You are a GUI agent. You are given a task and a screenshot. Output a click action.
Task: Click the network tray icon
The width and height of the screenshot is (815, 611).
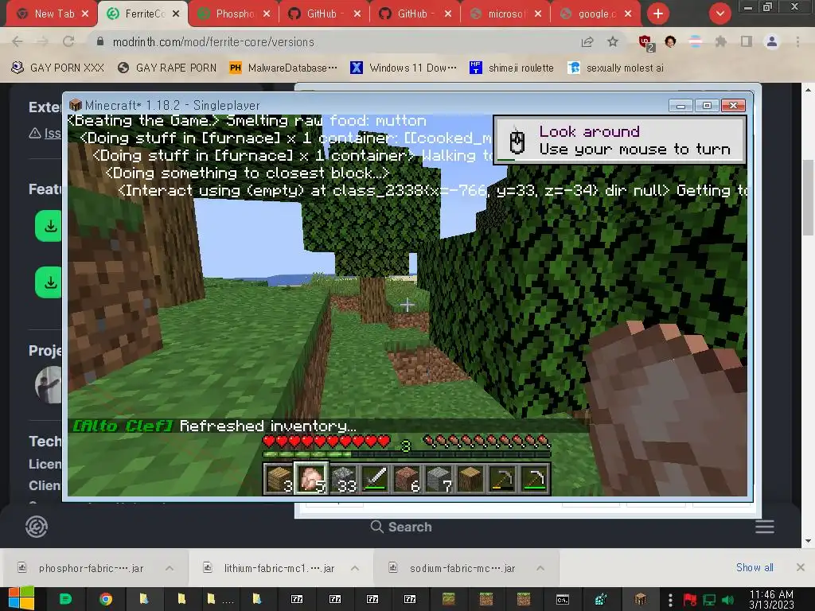709,600
